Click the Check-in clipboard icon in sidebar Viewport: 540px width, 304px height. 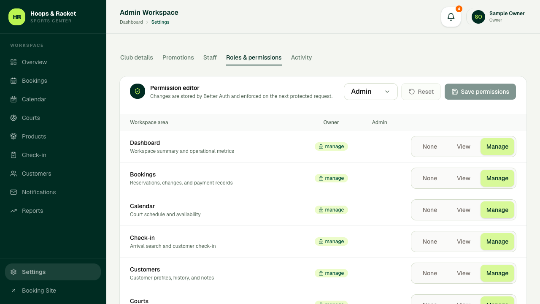(13, 155)
